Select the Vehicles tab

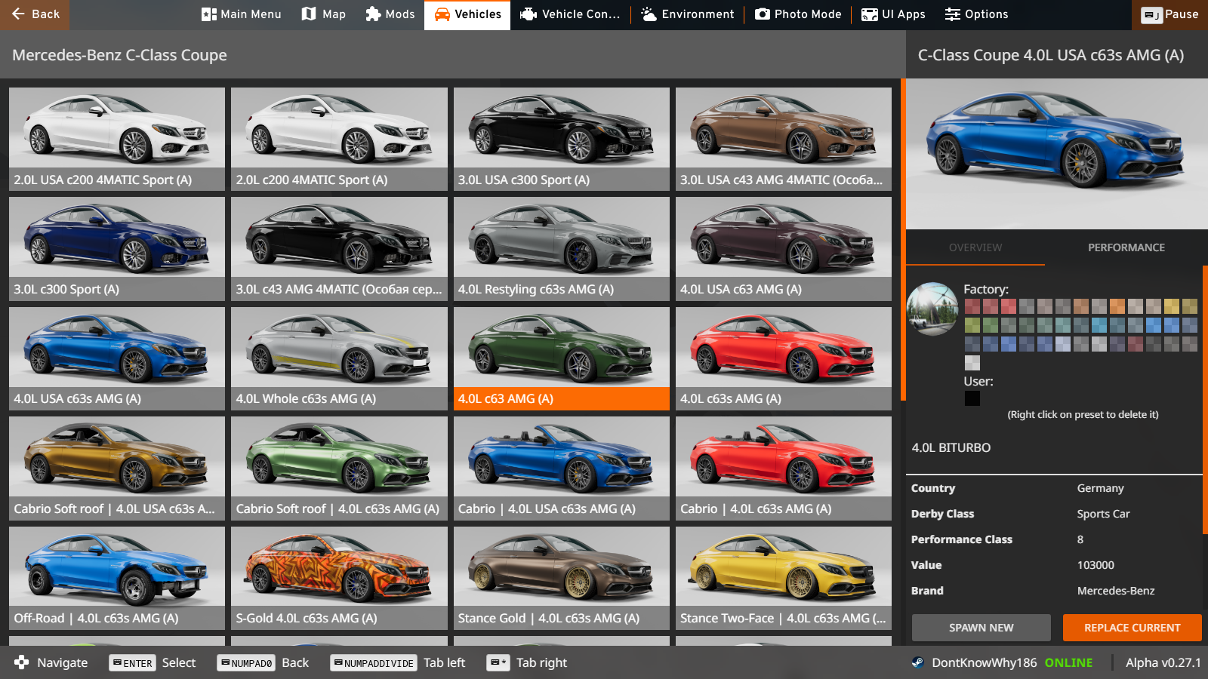pyautogui.click(x=467, y=14)
